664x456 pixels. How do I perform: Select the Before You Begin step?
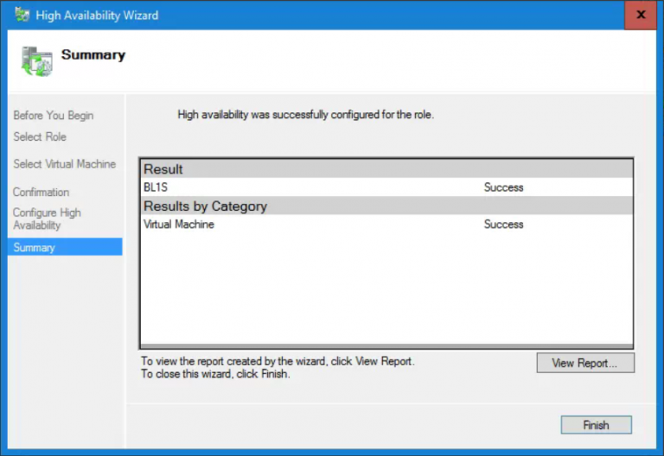[x=54, y=116]
